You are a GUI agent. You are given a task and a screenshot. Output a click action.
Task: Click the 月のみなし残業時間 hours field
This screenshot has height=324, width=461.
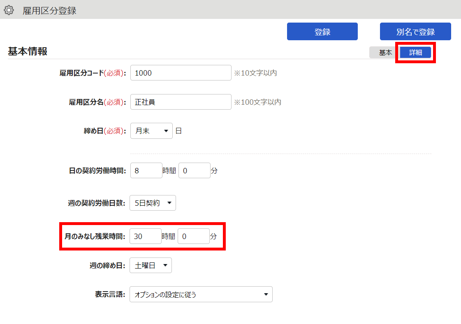click(146, 236)
